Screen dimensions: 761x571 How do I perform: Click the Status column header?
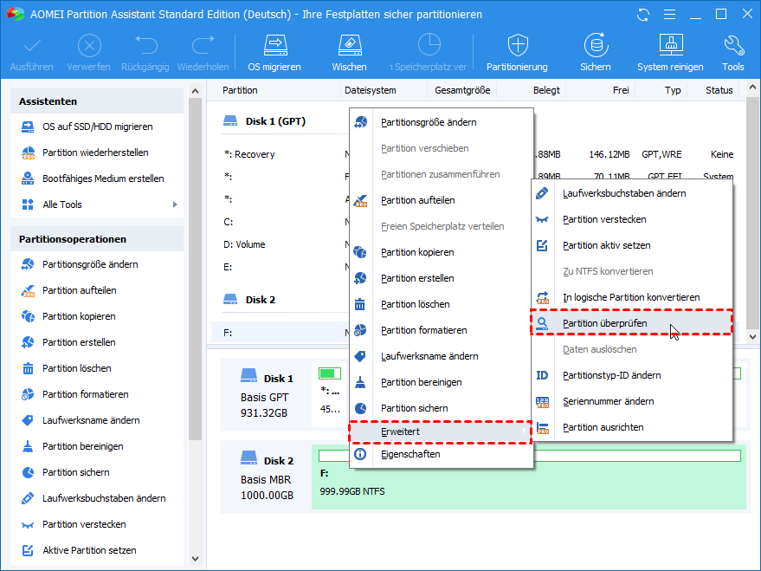click(719, 90)
